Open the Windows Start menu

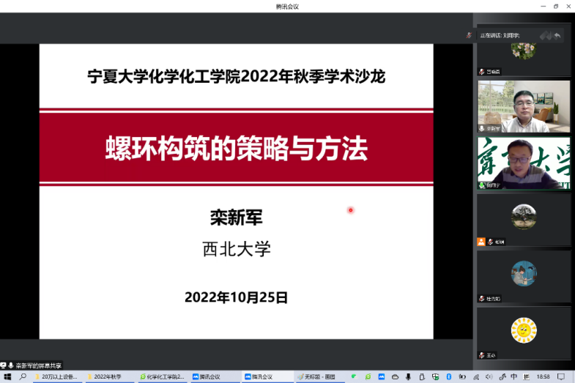point(7,376)
